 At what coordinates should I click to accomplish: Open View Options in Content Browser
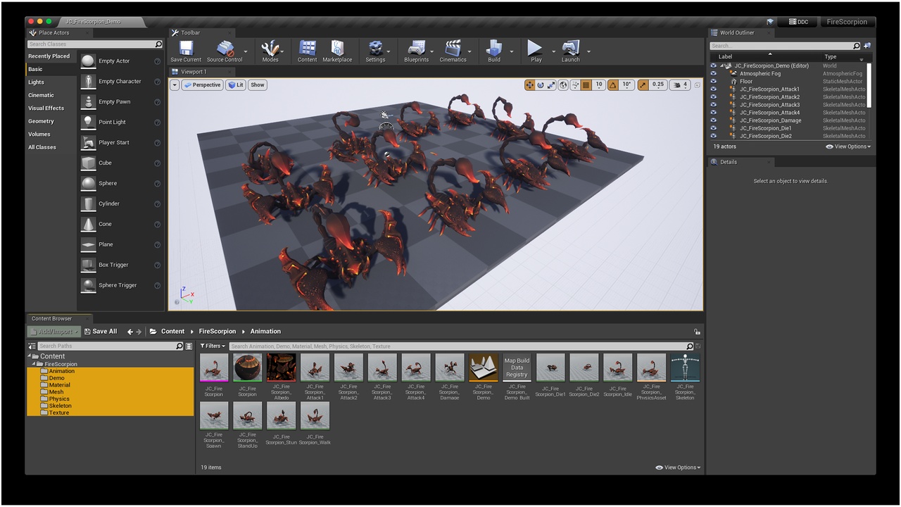point(678,468)
